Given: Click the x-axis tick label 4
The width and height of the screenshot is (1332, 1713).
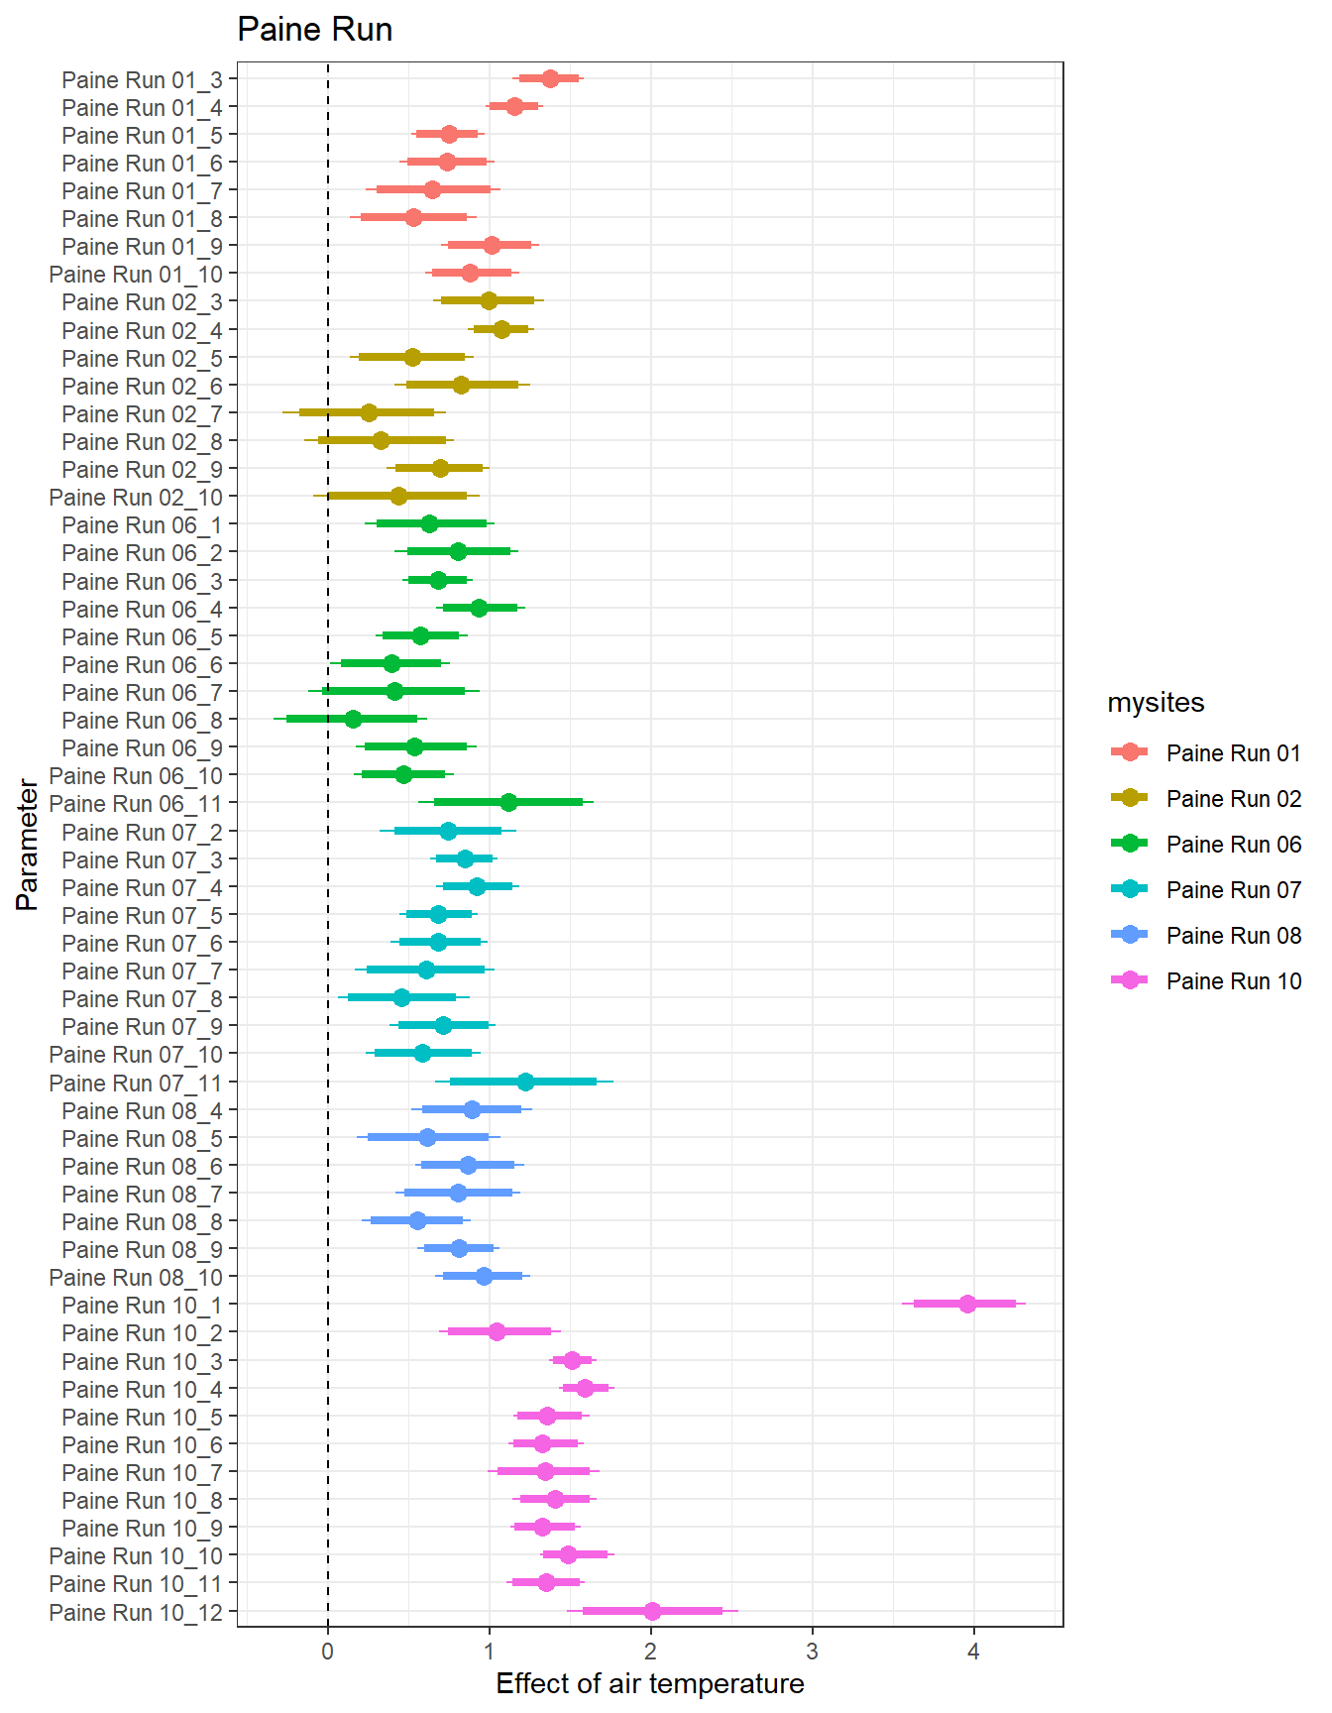Looking at the screenshot, I should 973,1652.
